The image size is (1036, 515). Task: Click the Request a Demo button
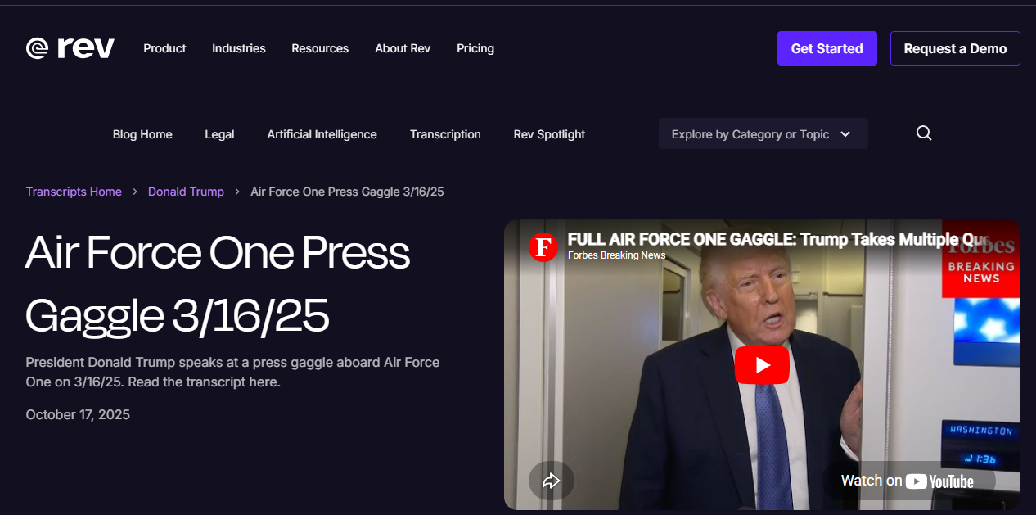[955, 48]
